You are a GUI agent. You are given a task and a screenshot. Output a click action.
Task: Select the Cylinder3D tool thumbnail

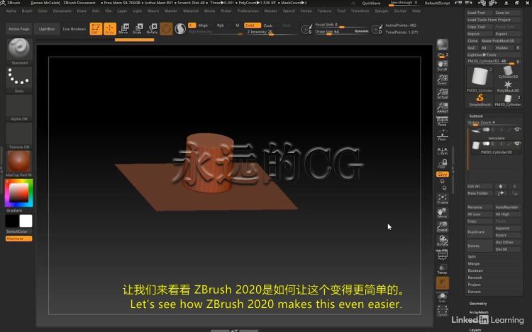pos(508,72)
